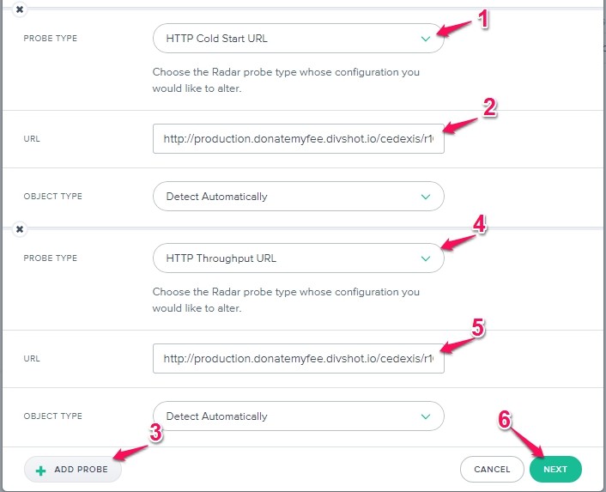Click the help text below HTTP Cold Start URL
606x492 pixels.
click(x=286, y=81)
